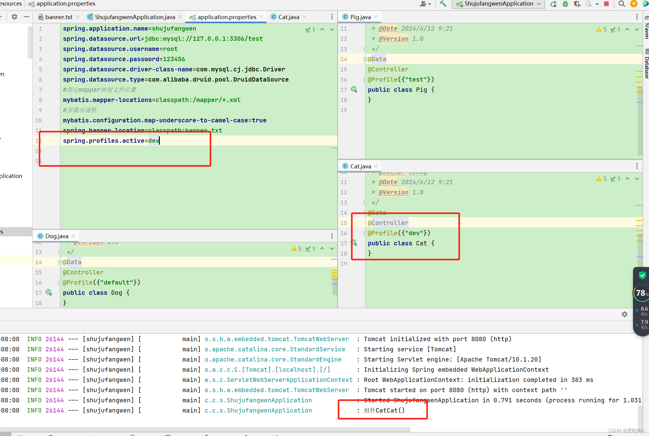Open tab options menu for Pig.java pane
The height and width of the screenshot is (436, 649).
click(637, 17)
